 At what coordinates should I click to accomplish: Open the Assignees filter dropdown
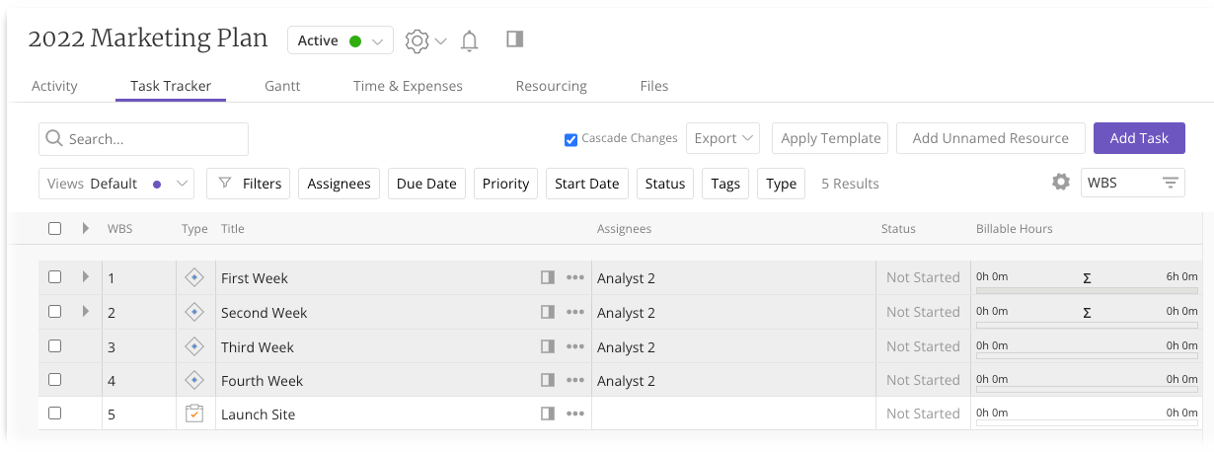(x=339, y=184)
